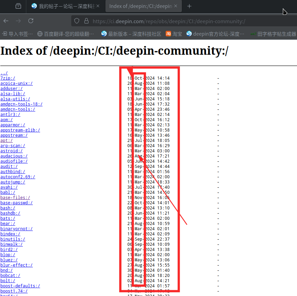Open the 'audacious:/' directory link
The image size is (297, 296).
[14, 156]
